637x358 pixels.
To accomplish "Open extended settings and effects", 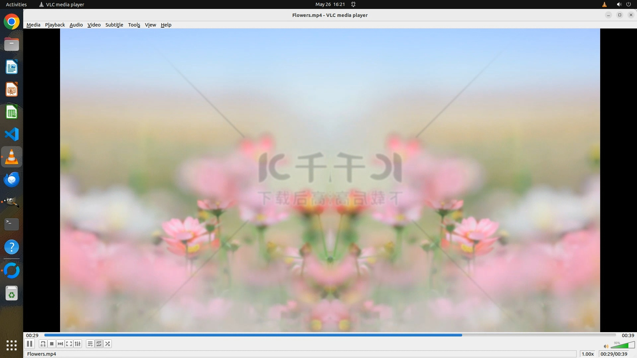I will tap(78, 344).
